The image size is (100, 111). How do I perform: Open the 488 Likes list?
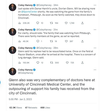tap(45, 108)
